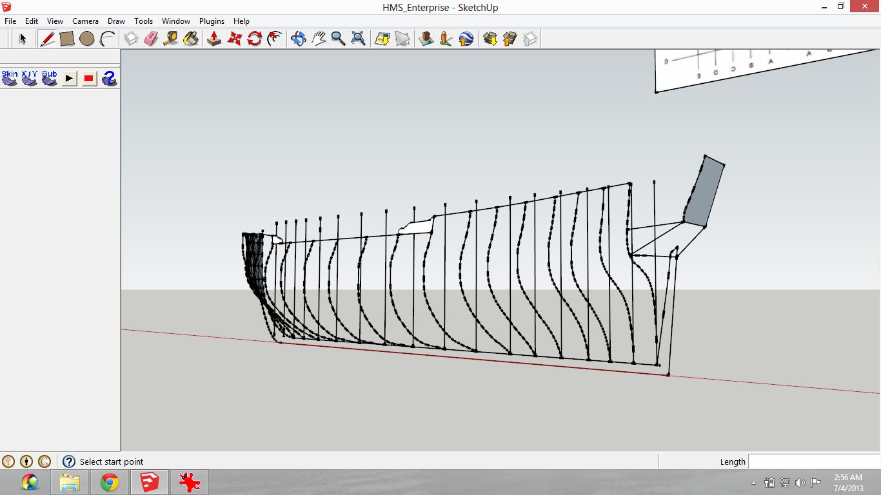The height and width of the screenshot is (495, 881).
Task: Open the Tools menu
Action: pyautogui.click(x=143, y=21)
